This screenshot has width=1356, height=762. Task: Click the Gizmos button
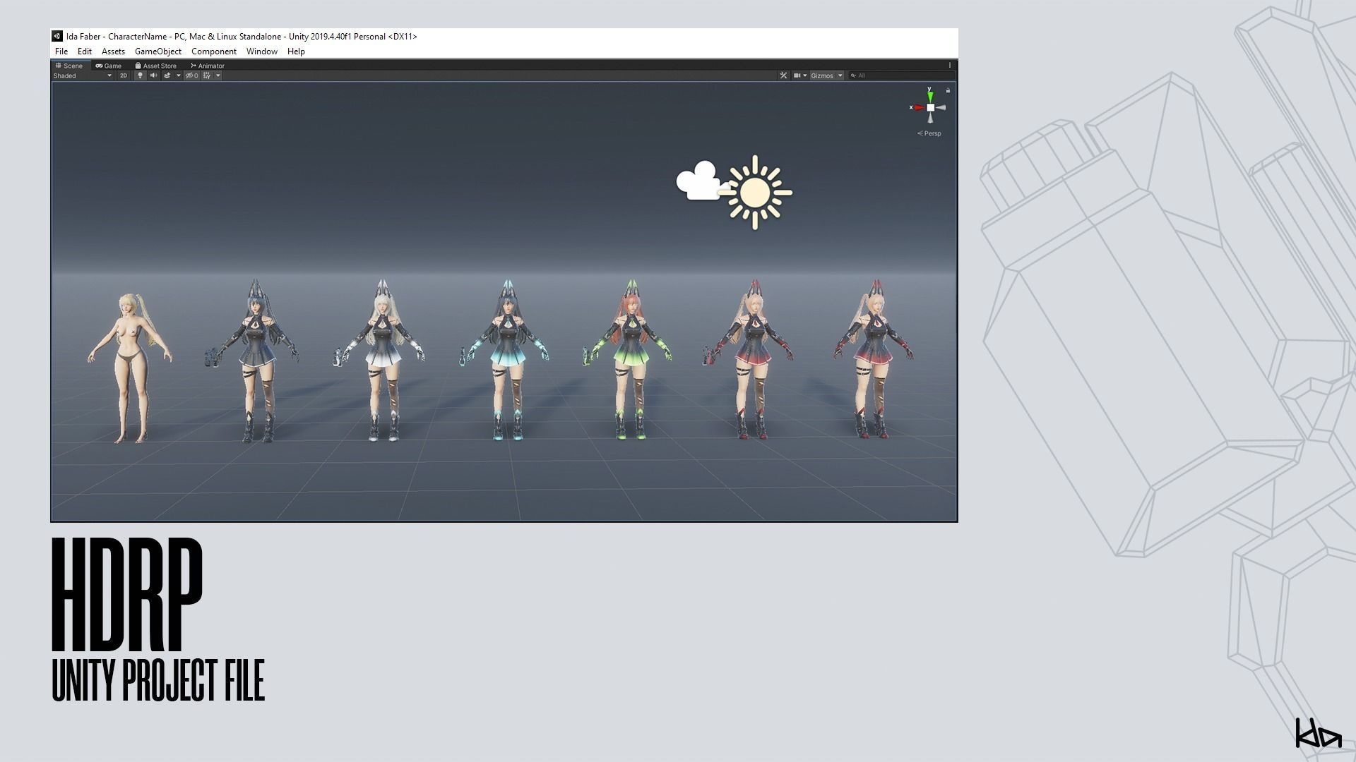coord(822,75)
